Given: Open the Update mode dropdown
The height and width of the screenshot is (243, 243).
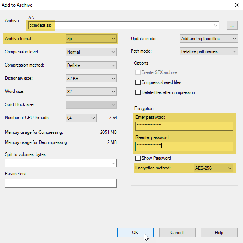Looking at the screenshot, I should click(x=209, y=39).
